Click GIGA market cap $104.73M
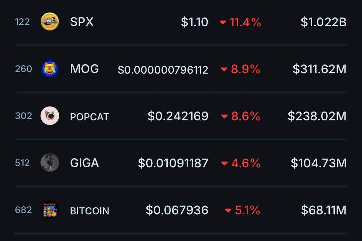 (x=319, y=163)
